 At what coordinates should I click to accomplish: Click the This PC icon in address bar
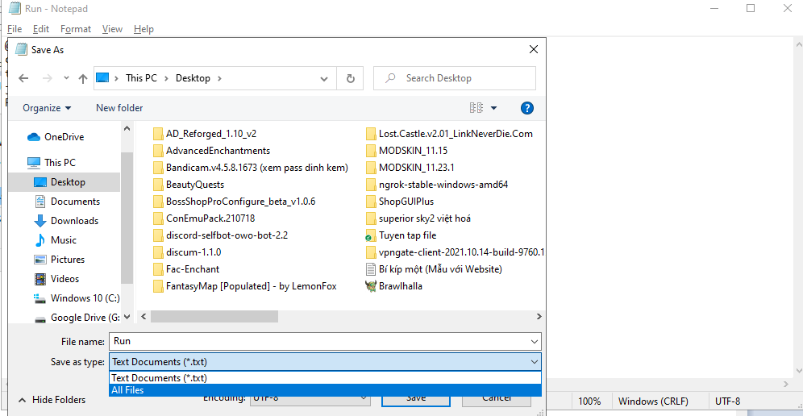point(103,78)
